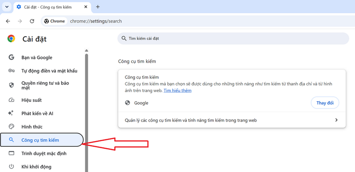Click the magnifier icon beside Công cụ tìm kiếm

(12, 140)
